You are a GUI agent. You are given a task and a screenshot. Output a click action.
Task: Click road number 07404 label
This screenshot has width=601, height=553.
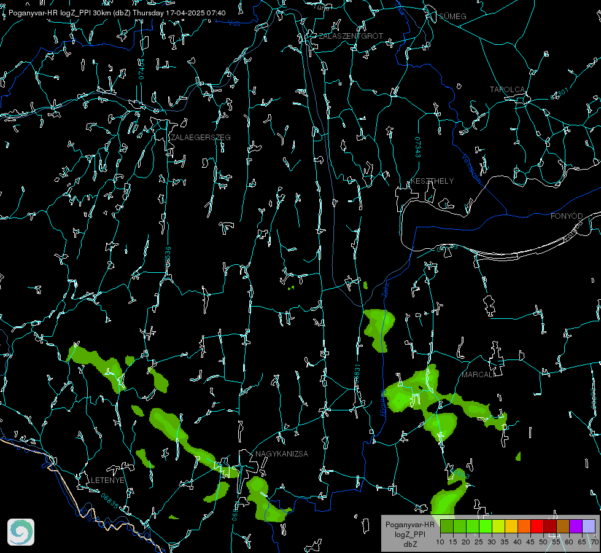tap(142, 69)
